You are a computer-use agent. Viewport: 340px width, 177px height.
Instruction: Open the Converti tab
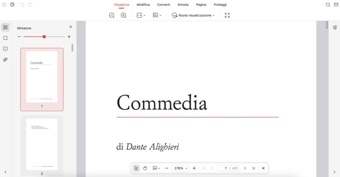click(164, 5)
